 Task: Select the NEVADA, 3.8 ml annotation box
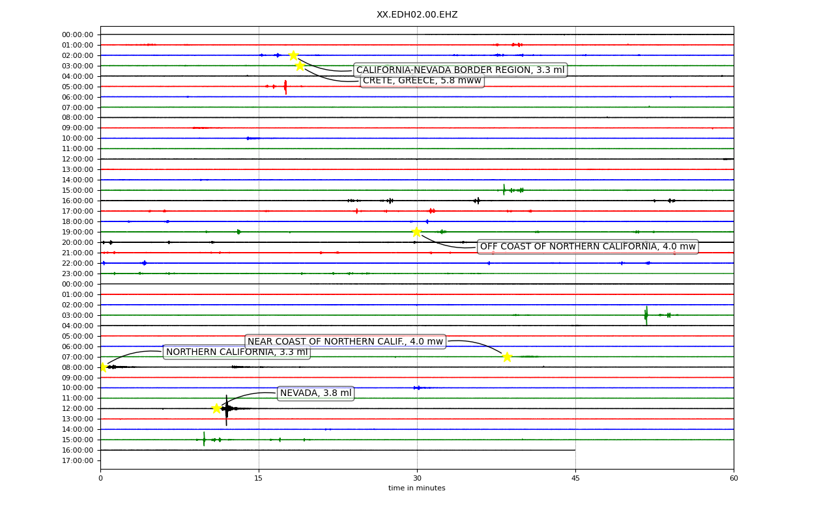pos(315,393)
